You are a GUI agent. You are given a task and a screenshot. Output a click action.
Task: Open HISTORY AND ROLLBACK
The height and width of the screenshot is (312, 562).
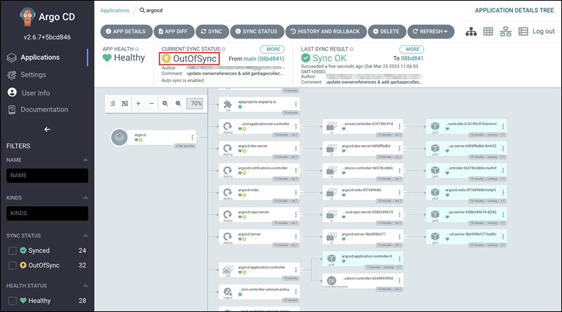(x=325, y=32)
